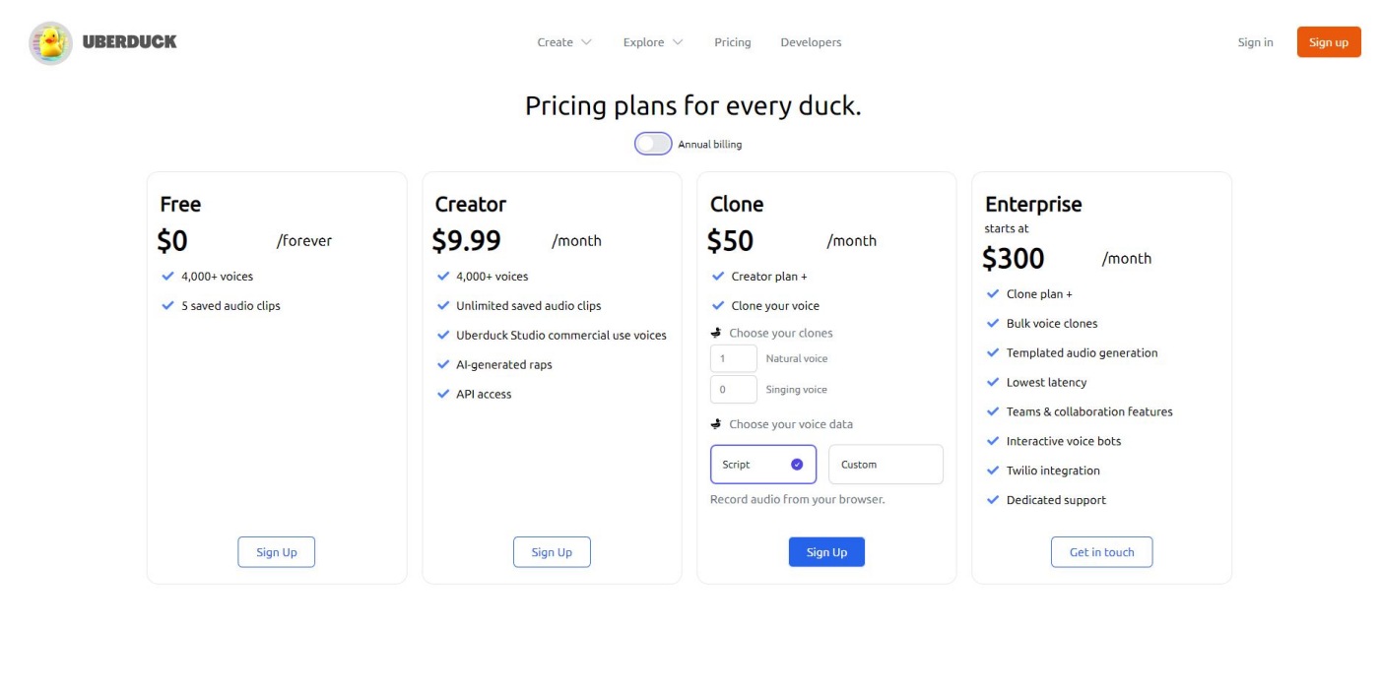Click the duck icon beside Choose your clones

(716, 333)
